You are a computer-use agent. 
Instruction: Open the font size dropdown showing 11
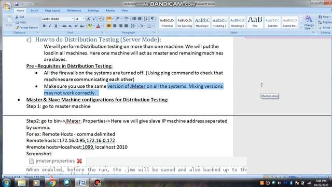[x=83, y=19]
